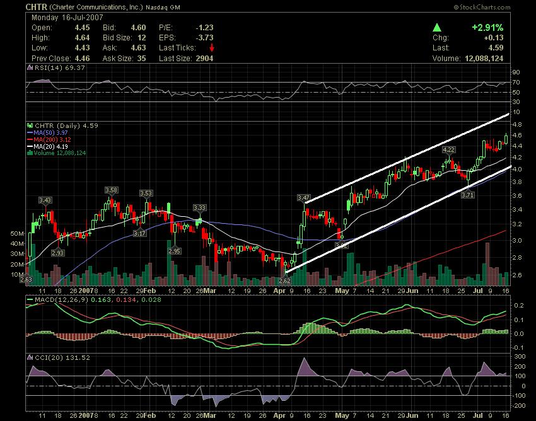Select the CHTR ticker symbol in the title
Image resolution: width=536 pixels, height=421 pixels.
point(36,7)
